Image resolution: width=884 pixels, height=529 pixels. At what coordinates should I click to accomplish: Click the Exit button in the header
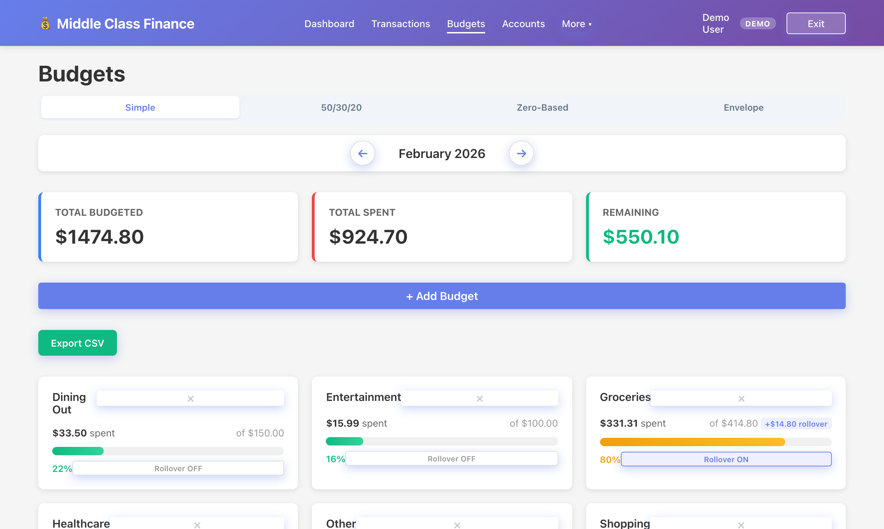click(x=815, y=23)
